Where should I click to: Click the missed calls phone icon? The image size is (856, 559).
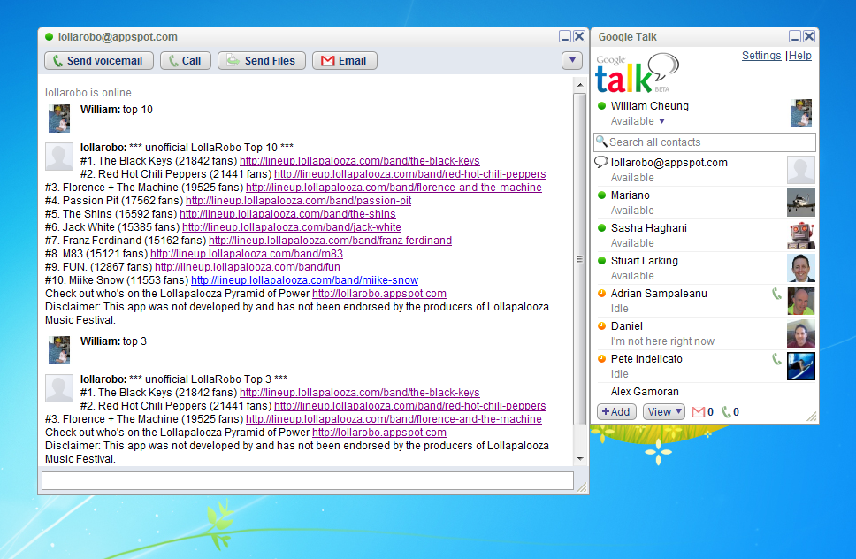pyautogui.click(x=726, y=412)
